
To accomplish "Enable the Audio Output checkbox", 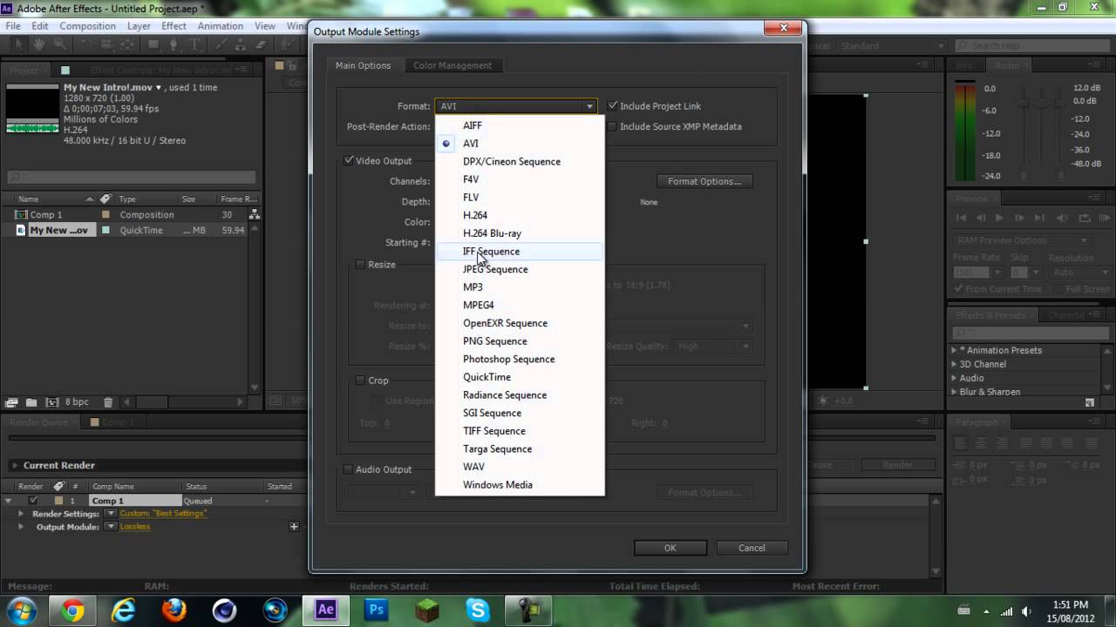I will [x=349, y=469].
